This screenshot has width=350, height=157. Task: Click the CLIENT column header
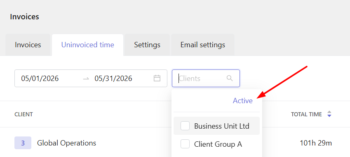point(23,114)
